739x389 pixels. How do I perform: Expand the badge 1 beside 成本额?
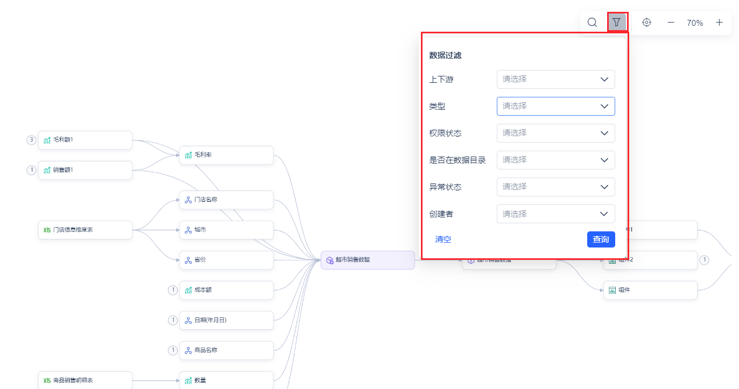(x=173, y=290)
